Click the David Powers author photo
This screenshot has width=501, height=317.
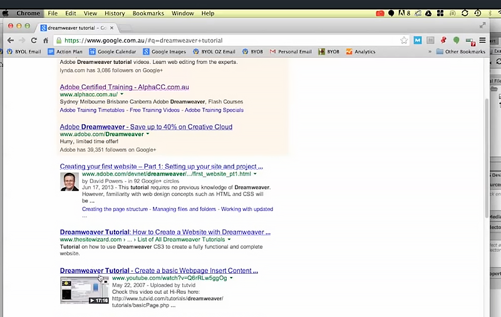(x=70, y=182)
